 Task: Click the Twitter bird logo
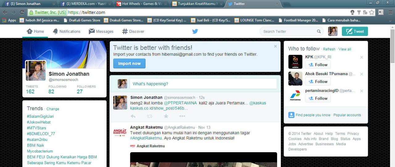pyautogui.click(x=195, y=31)
